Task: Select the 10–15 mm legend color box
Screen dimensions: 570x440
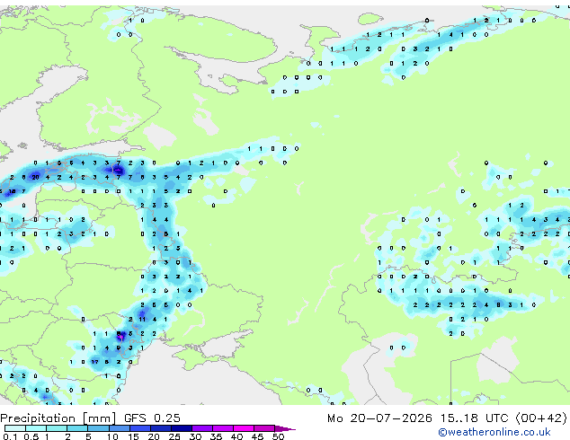Action: coord(119,428)
